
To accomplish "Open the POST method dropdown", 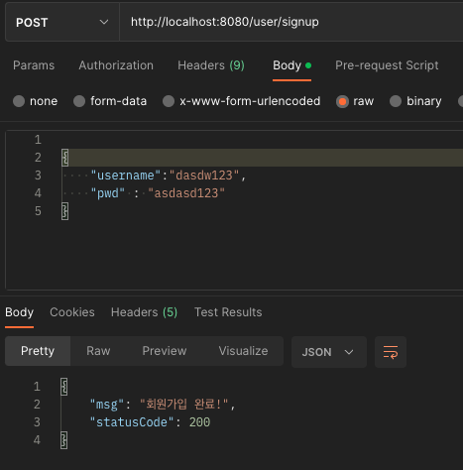I will tap(62, 23).
